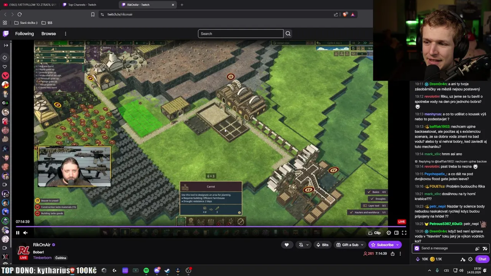Open RikOnAir channel avatar
This screenshot has width=491, height=276.
coord(24,251)
